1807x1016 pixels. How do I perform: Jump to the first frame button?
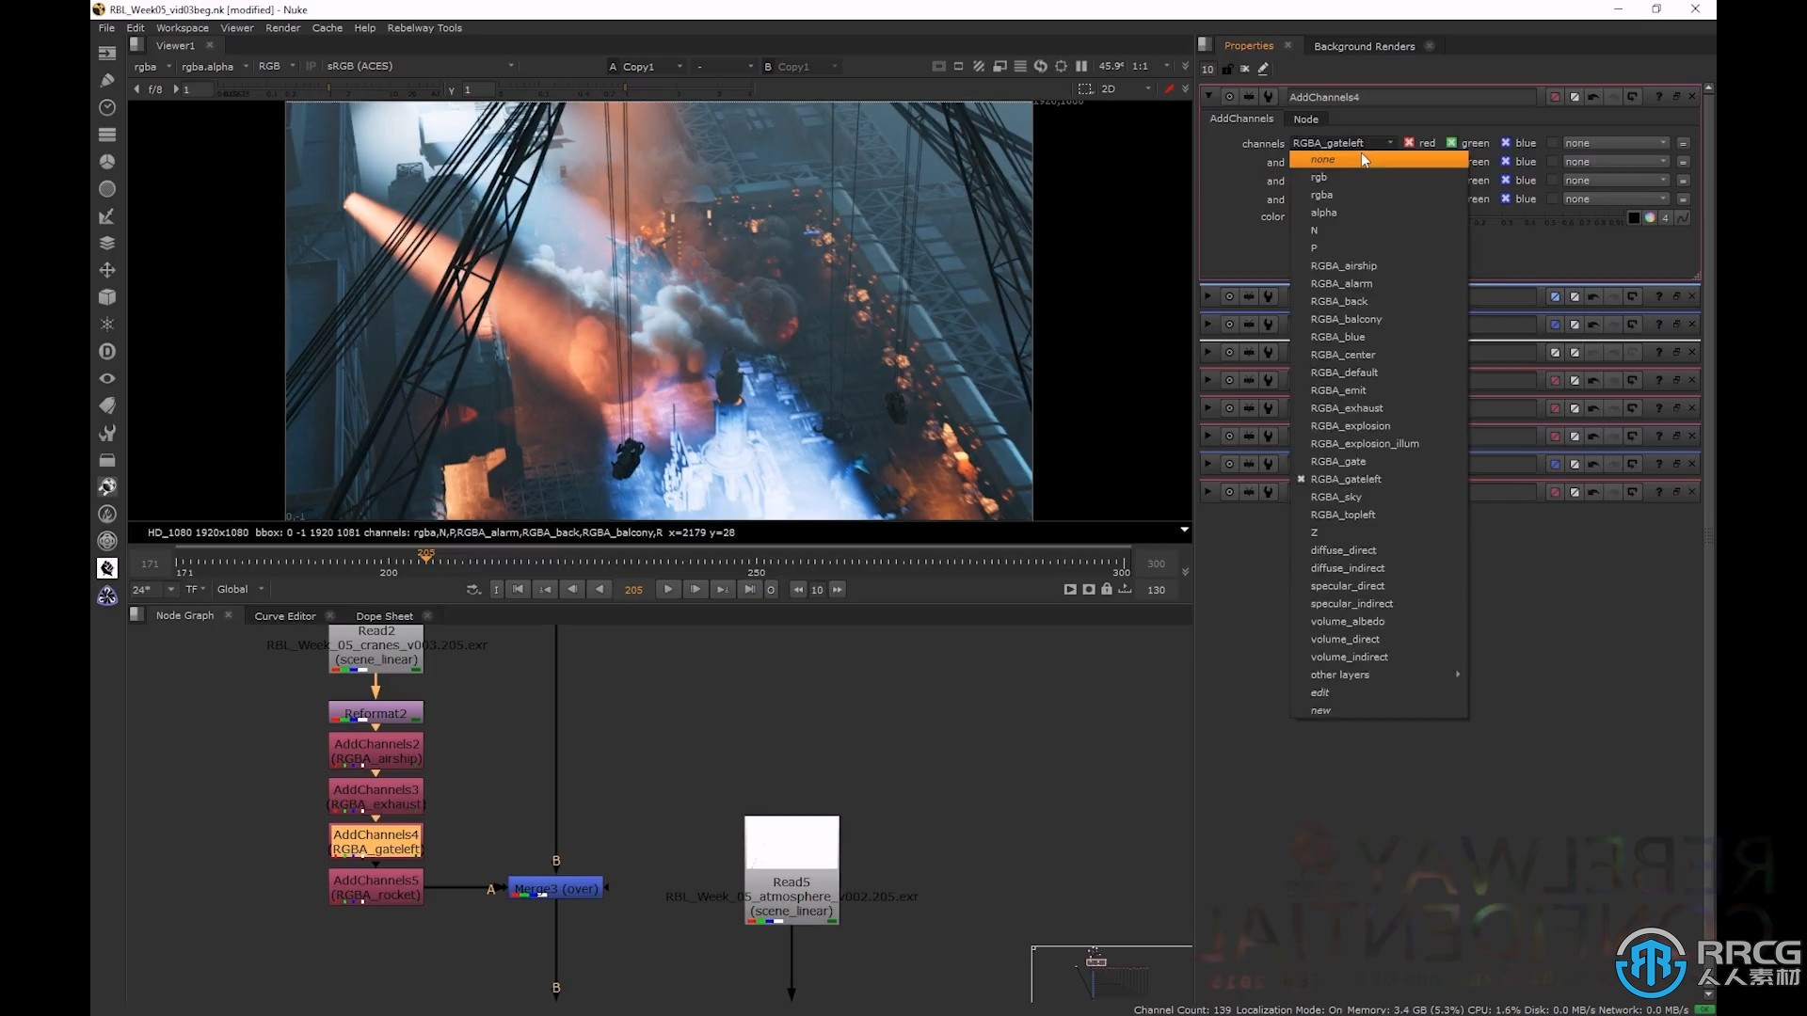tap(518, 590)
